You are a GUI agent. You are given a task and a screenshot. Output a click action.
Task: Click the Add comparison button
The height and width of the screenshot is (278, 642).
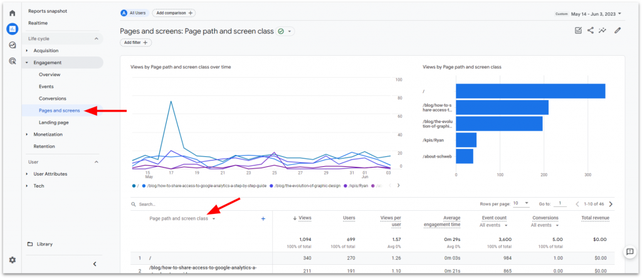click(173, 13)
